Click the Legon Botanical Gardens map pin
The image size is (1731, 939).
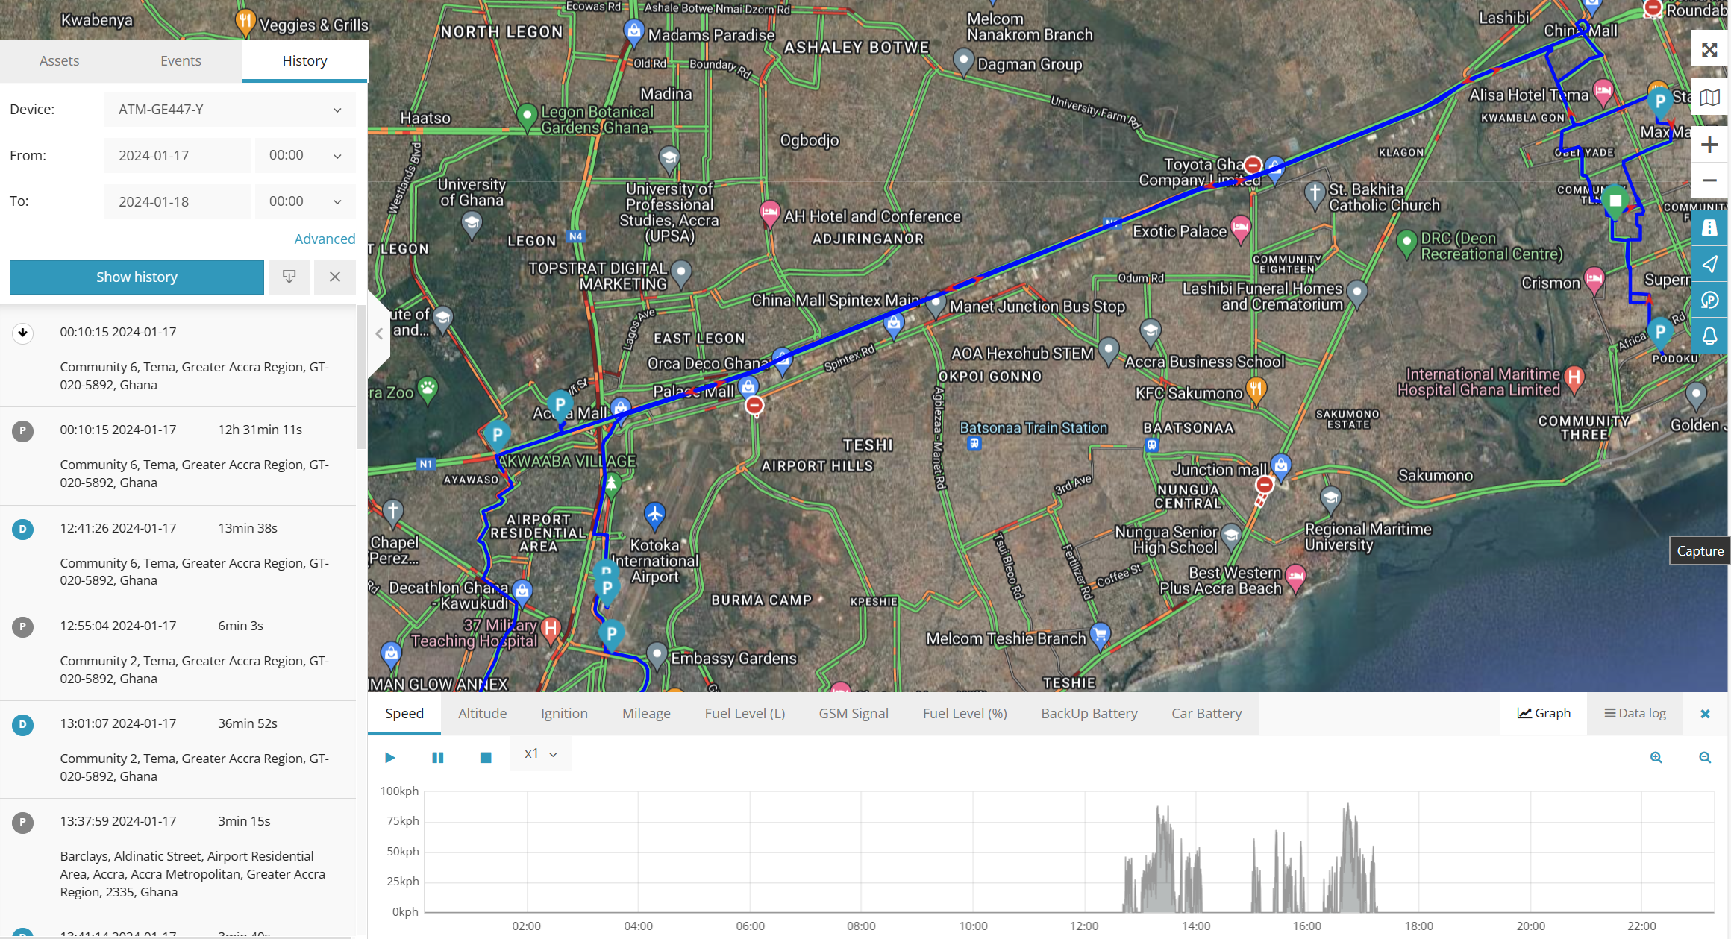tap(528, 116)
